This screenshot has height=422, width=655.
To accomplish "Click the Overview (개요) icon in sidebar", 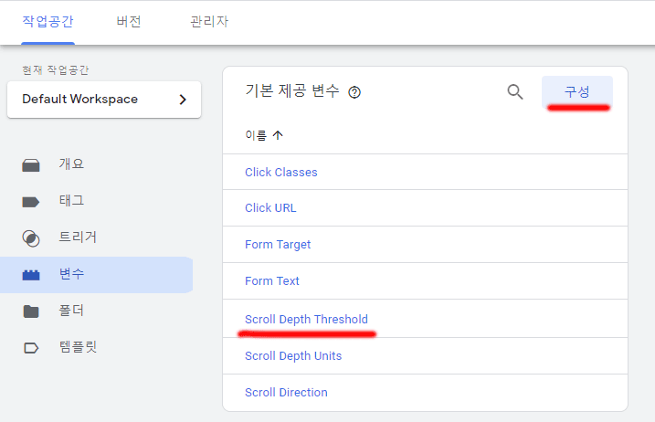I will click(x=31, y=165).
